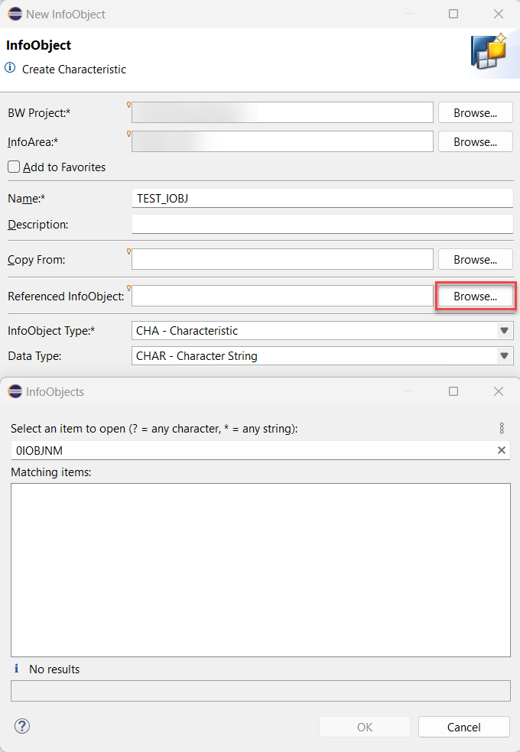Click the blue info icon beside Create Characteristic
Viewport: 520px width, 752px height.
pos(10,68)
